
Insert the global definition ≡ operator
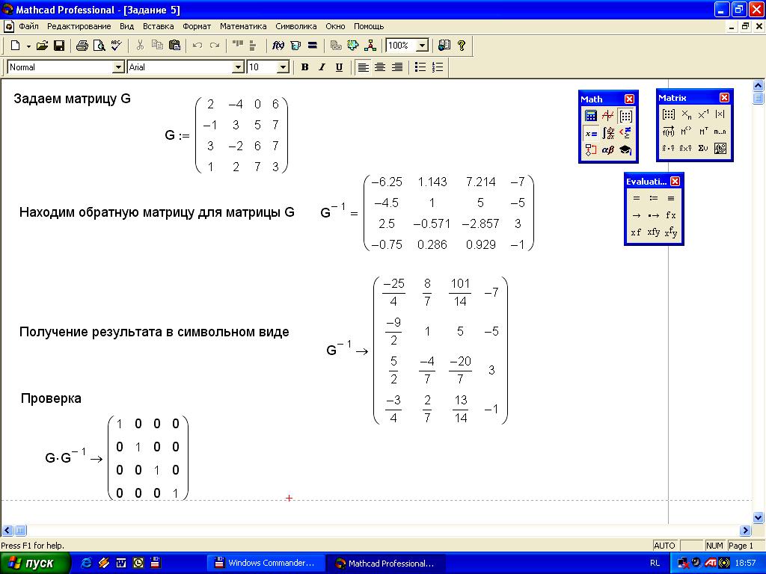click(671, 198)
